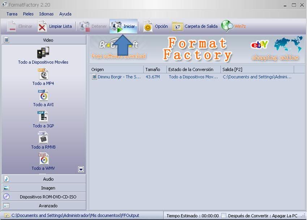307x220 pixels.
Task: Open settings via the Opción gear icon
Action: point(148,26)
